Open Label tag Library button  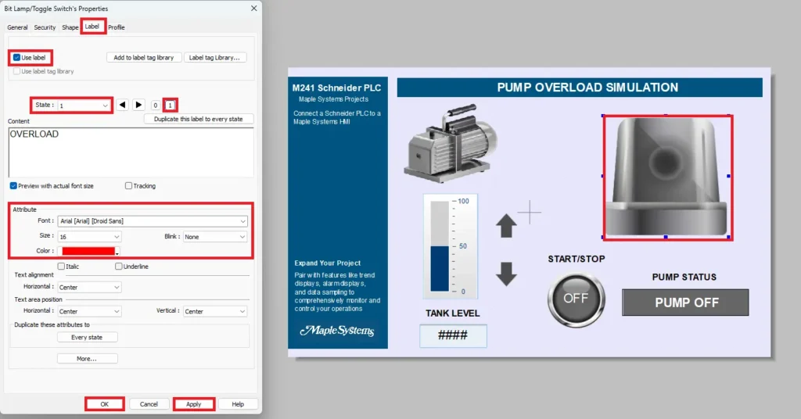click(214, 58)
